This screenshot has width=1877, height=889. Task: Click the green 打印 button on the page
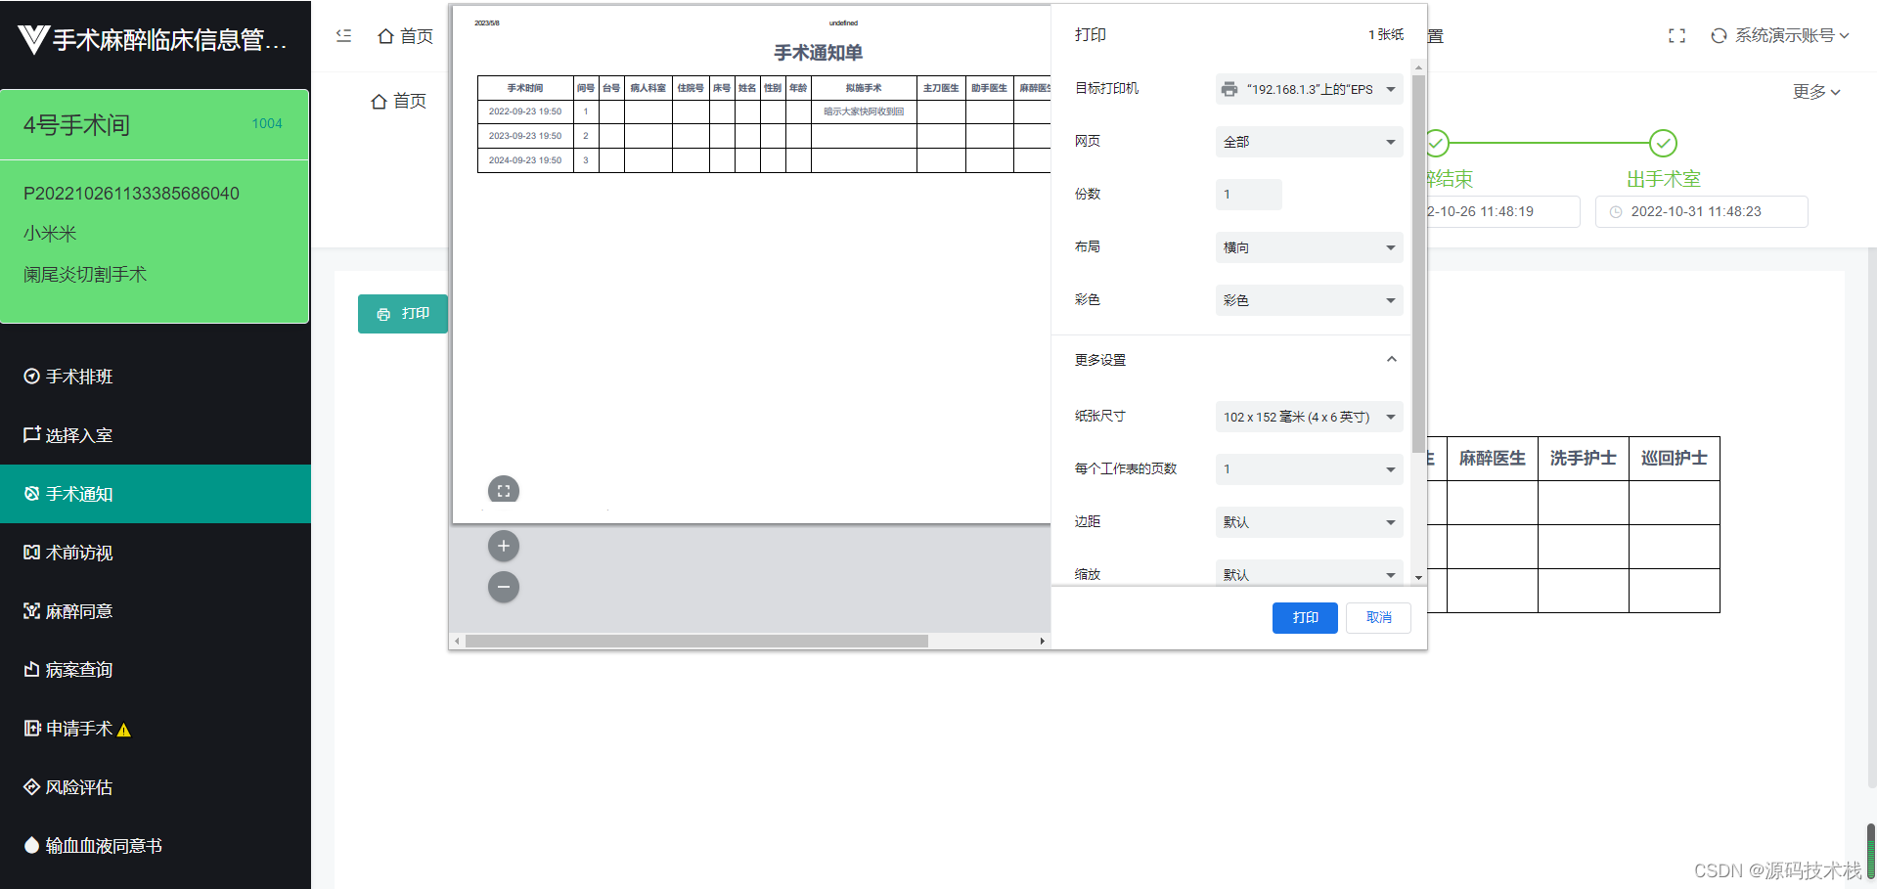(x=403, y=314)
